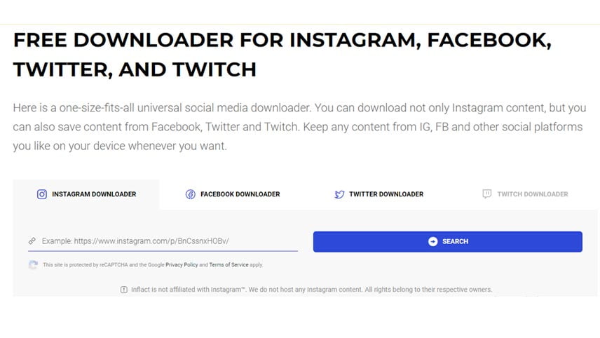Choose the Twitch Downloader tab
The height and width of the screenshot is (338, 600).
tap(525, 194)
